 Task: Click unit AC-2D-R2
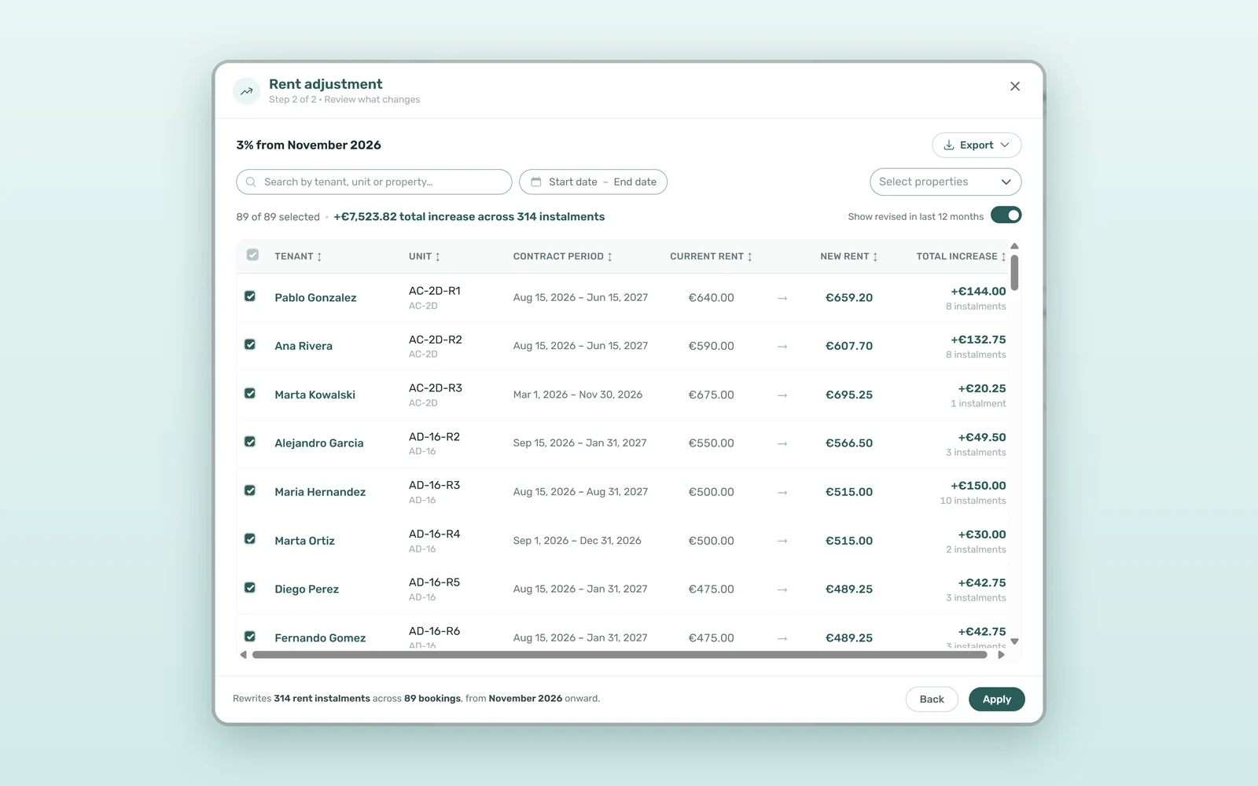click(x=436, y=340)
